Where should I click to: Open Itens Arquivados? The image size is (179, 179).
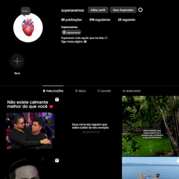pyautogui.click(x=123, y=10)
